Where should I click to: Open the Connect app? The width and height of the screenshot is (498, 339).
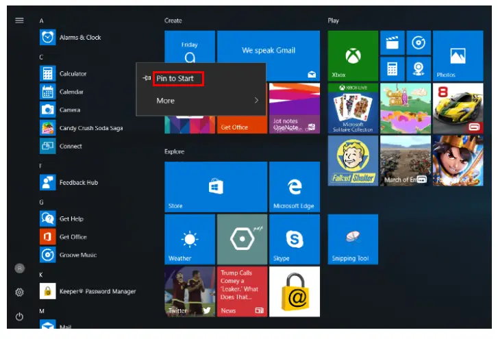(x=61, y=146)
